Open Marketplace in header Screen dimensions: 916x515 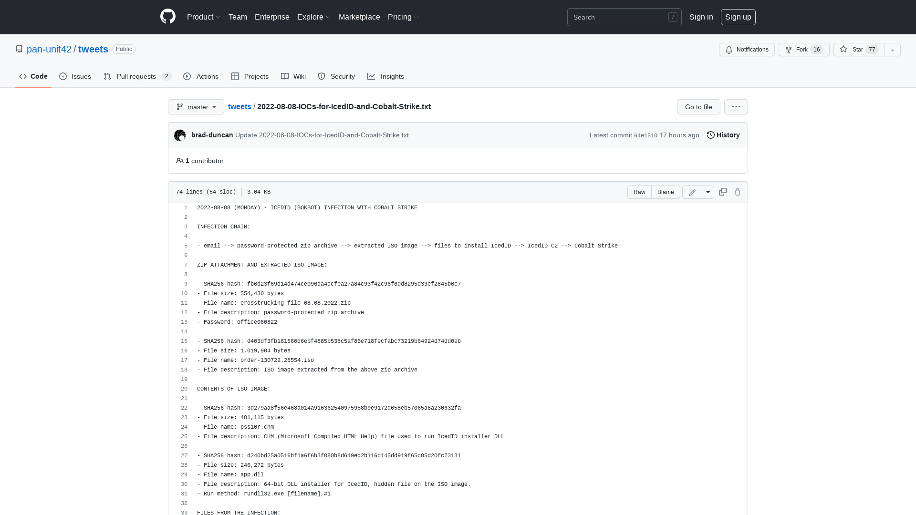coord(359,17)
